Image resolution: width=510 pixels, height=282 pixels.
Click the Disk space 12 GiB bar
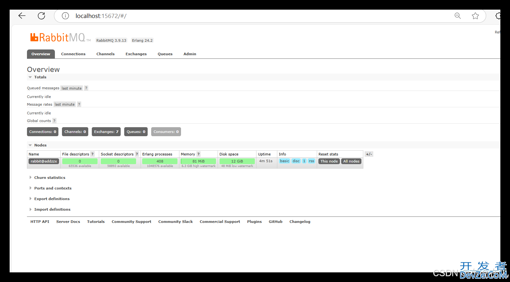click(237, 161)
